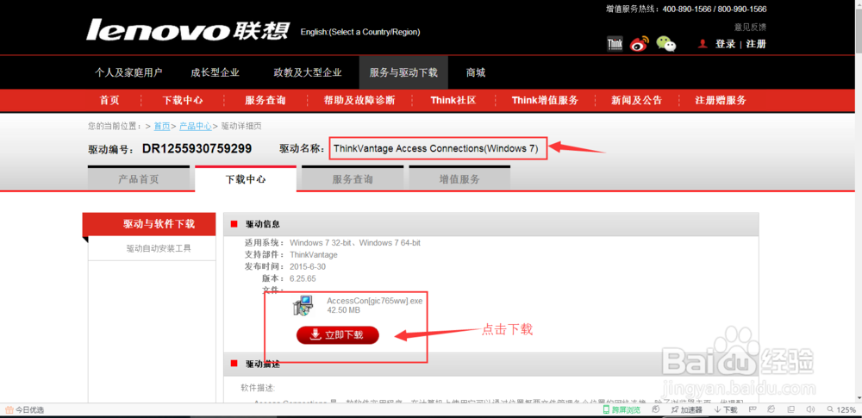Image resolution: width=862 pixels, height=418 pixels.
Task: Open 跨屏浏览 cross-screen browsing in status bar
Action: (x=622, y=409)
